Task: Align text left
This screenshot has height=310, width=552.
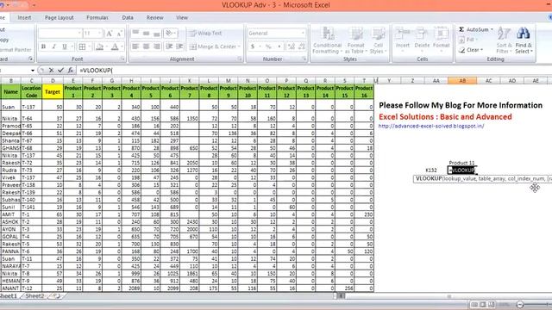Action: tap(135, 46)
